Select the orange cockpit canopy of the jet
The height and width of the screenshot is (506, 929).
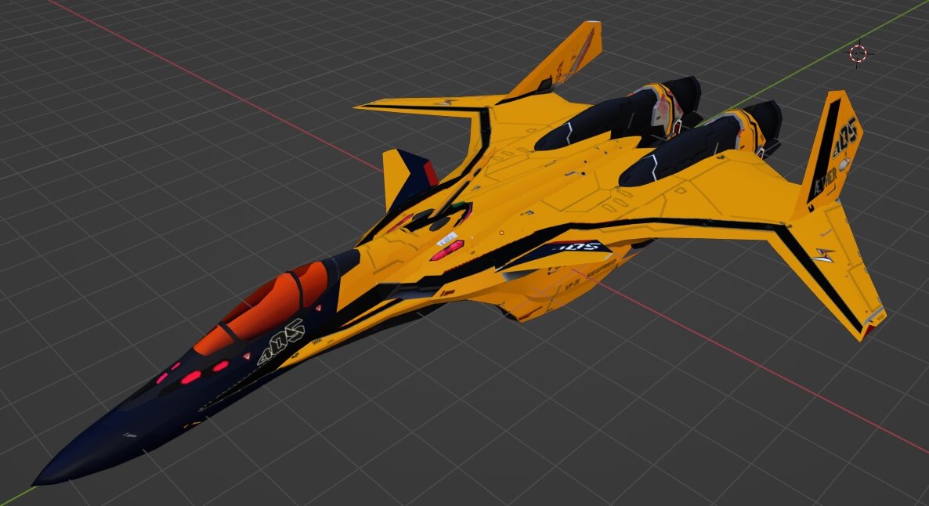tap(262, 309)
